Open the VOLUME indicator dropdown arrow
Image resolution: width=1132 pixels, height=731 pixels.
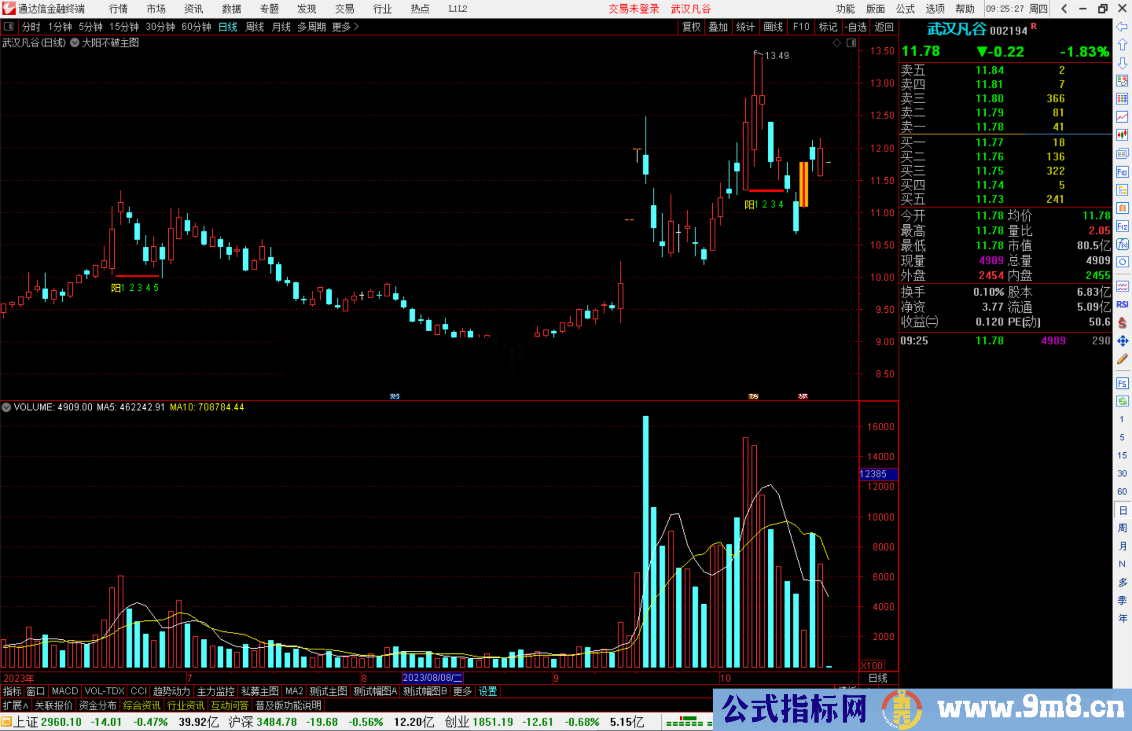[6, 407]
